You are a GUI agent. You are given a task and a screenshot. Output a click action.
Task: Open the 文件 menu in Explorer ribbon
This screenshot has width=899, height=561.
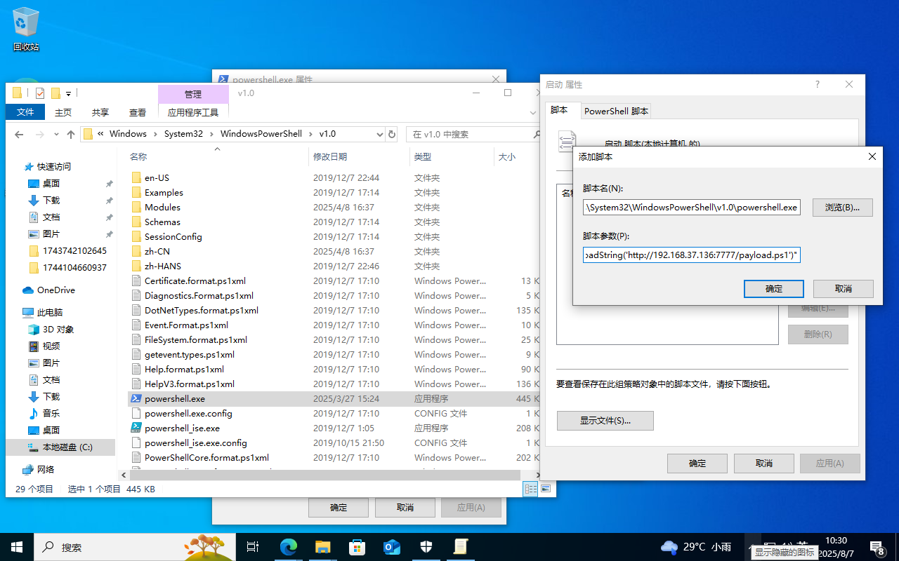point(25,112)
